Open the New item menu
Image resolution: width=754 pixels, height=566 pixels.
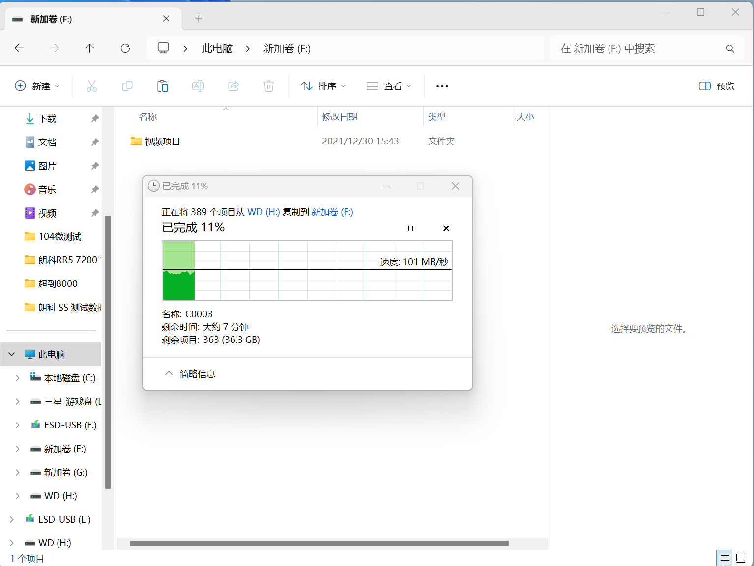[37, 86]
